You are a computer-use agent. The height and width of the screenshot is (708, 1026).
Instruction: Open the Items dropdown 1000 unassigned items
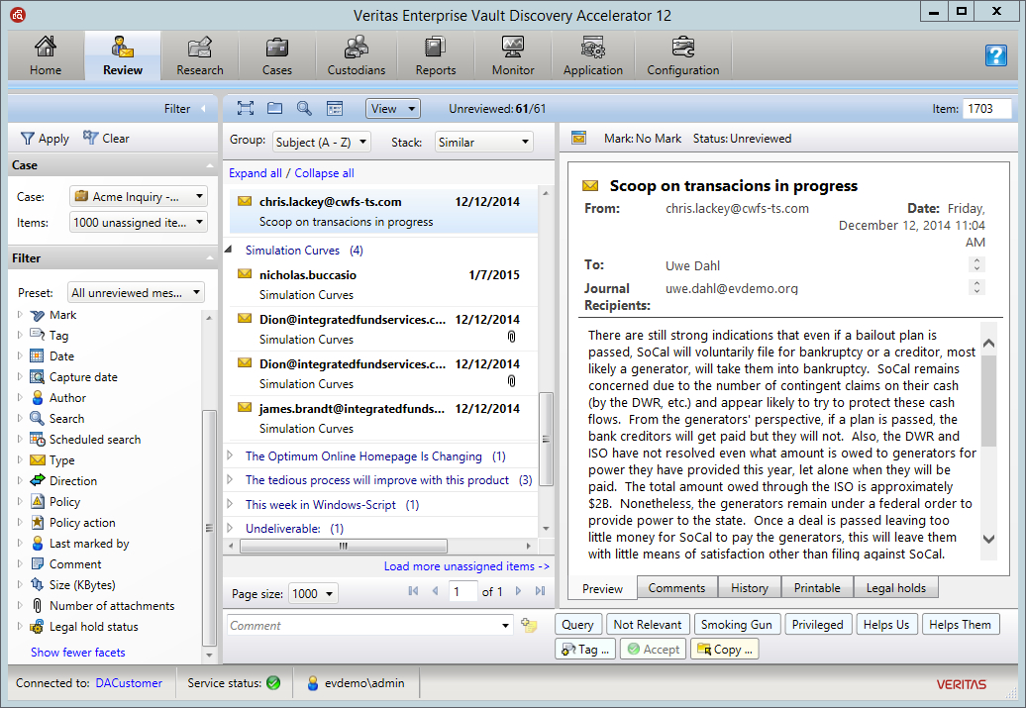point(139,223)
